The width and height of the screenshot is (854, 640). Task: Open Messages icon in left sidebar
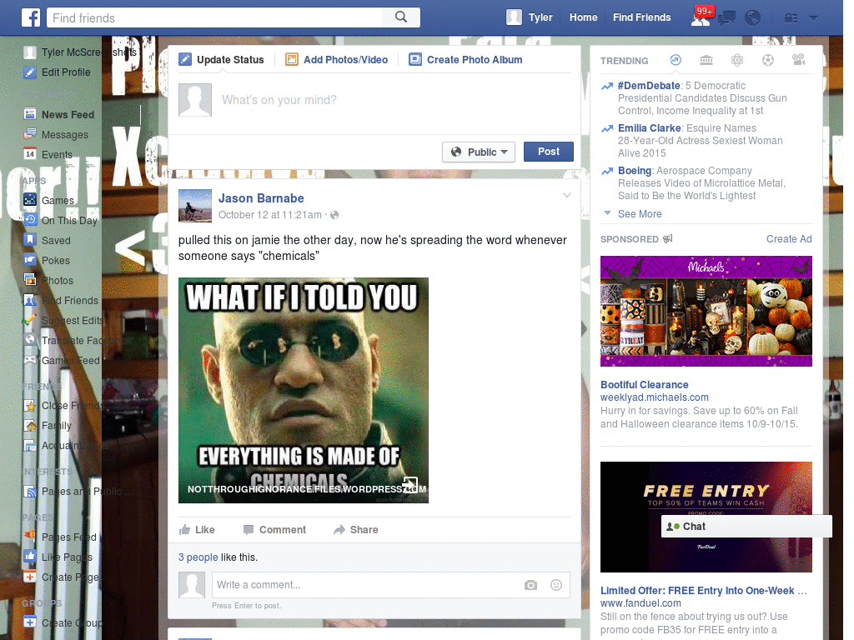pyautogui.click(x=30, y=134)
